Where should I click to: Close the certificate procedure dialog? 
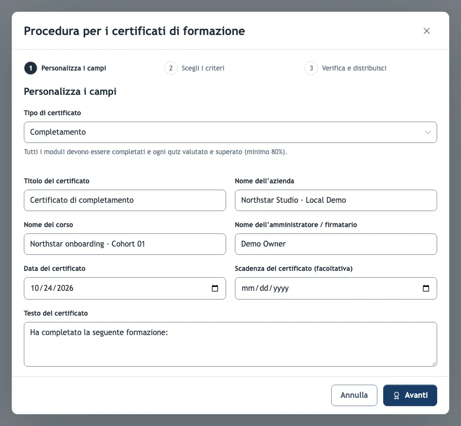coord(426,31)
